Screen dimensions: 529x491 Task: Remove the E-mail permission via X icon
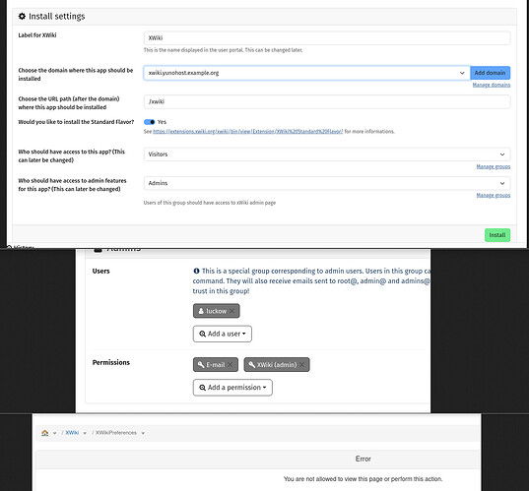coord(230,365)
